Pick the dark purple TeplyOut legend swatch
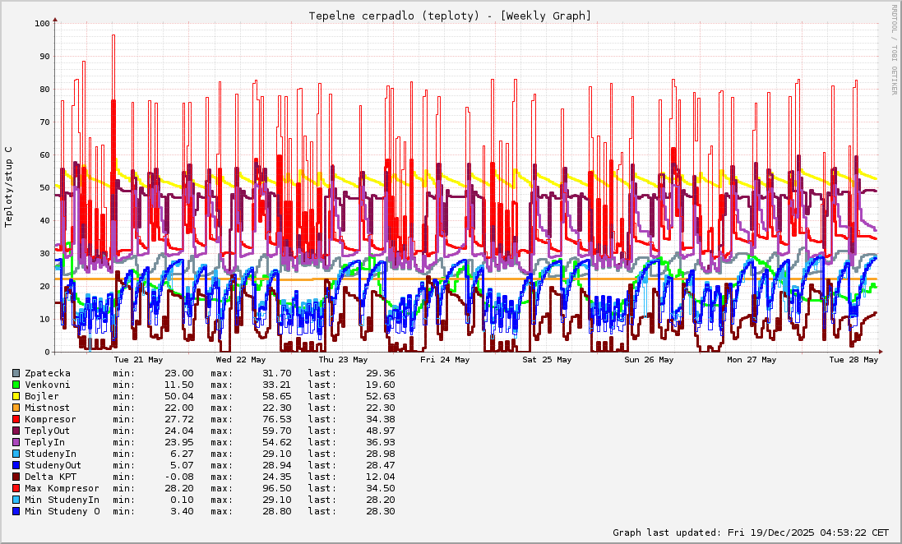902x544 pixels. coord(16,431)
